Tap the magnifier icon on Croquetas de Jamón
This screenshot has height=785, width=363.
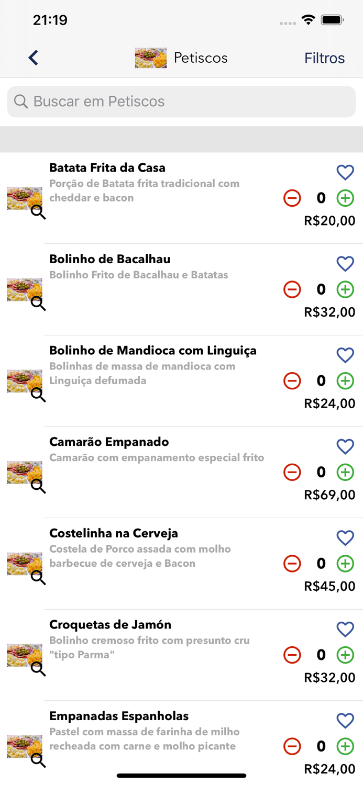pos(38,670)
